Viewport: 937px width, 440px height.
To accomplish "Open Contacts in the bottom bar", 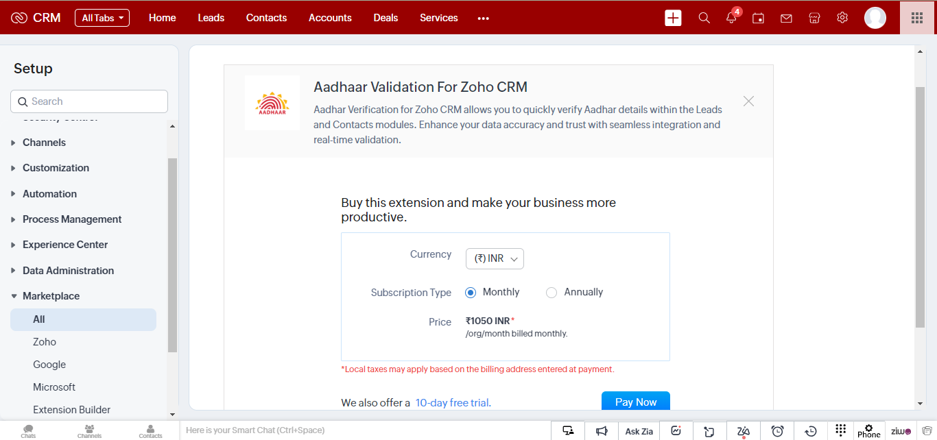I will [x=150, y=431].
